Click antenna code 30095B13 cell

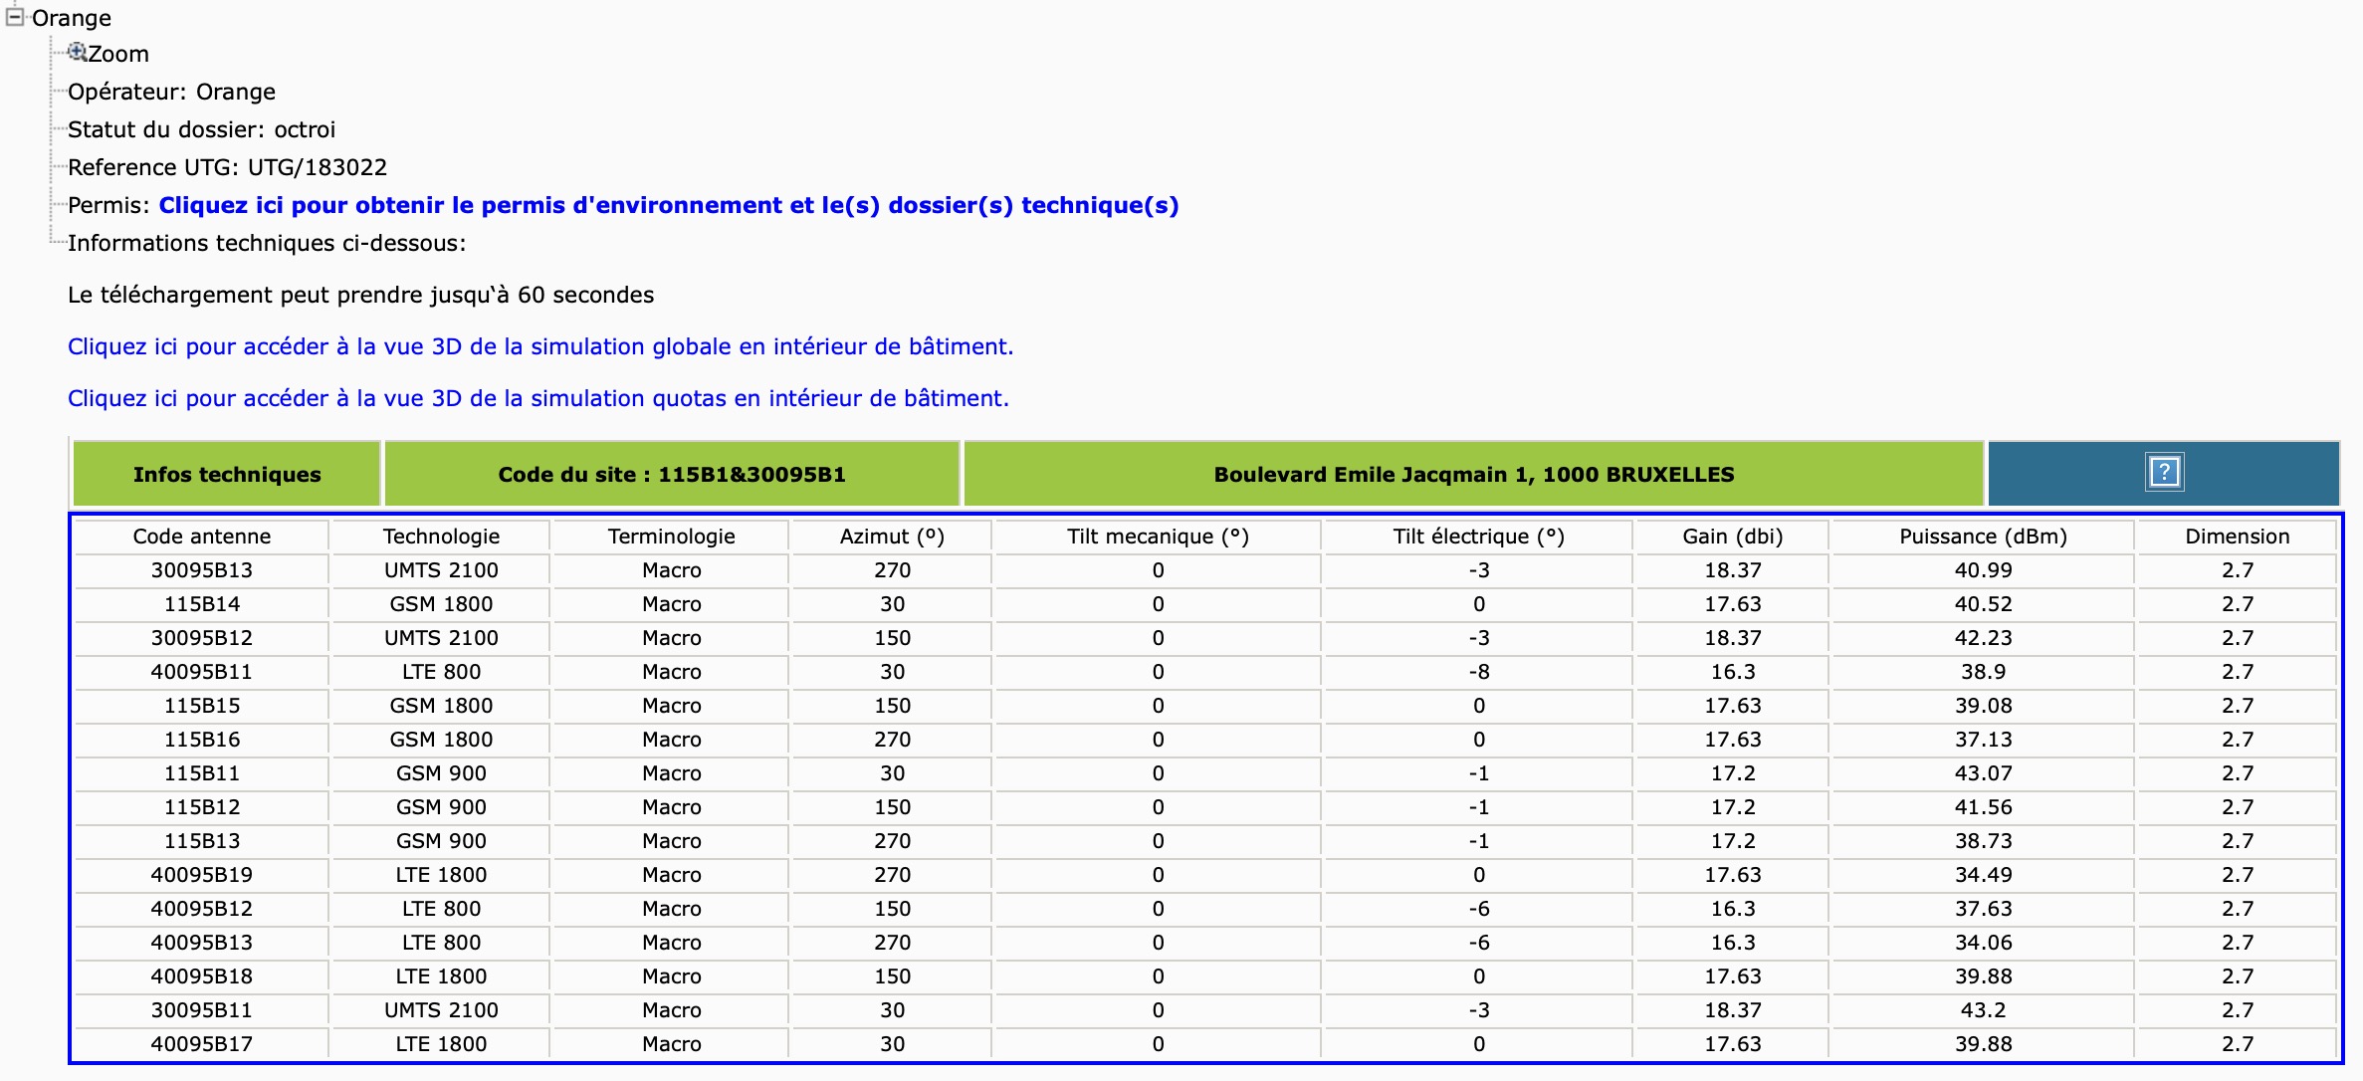click(x=202, y=570)
